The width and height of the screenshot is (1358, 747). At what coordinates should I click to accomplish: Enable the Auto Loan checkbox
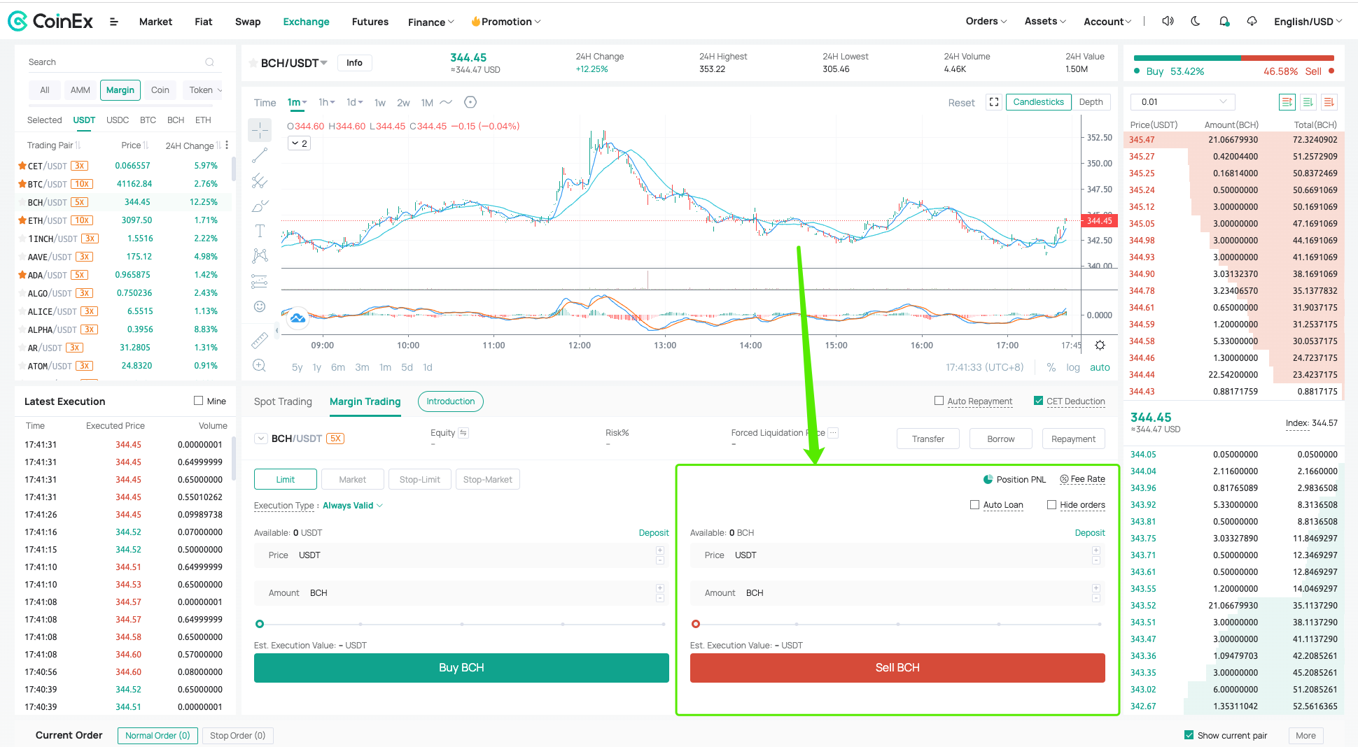(974, 504)
